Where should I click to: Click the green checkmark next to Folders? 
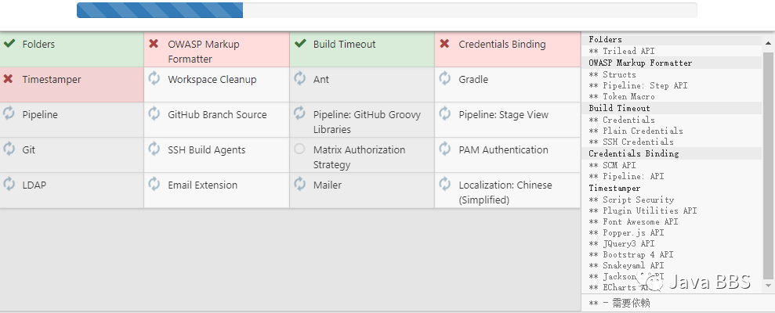(9, 44)
